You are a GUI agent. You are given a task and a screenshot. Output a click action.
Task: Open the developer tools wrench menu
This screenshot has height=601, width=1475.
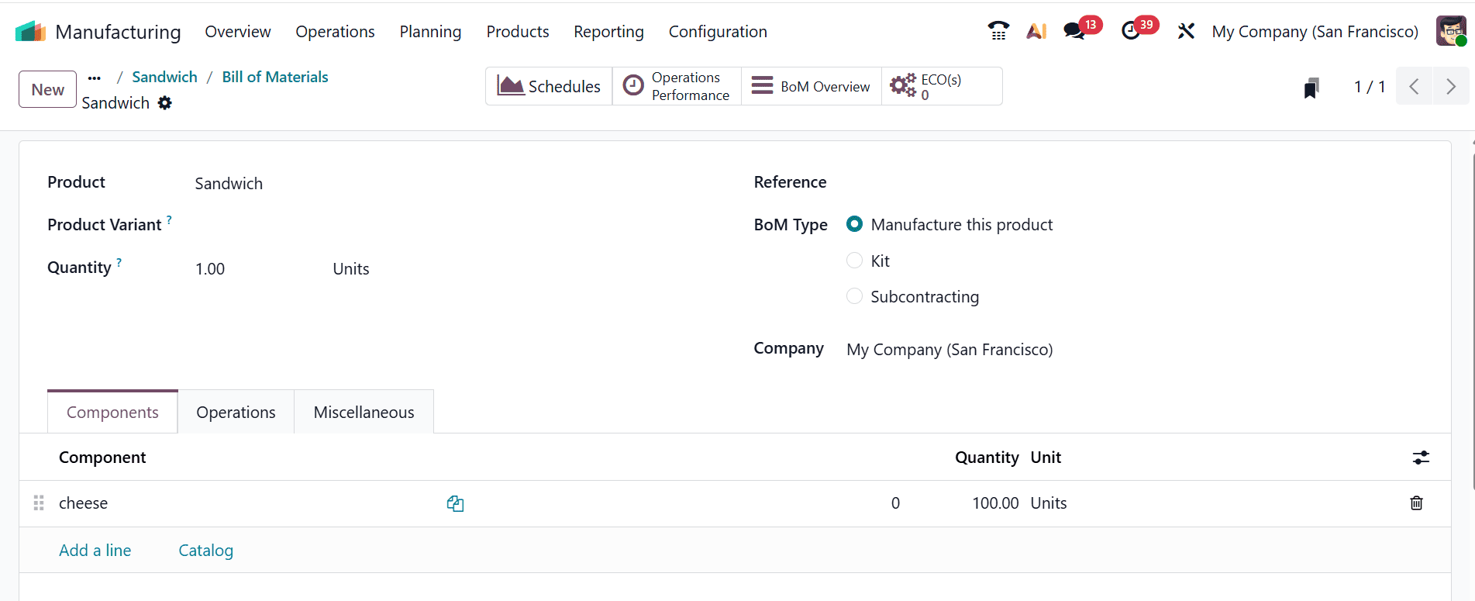[1186, 31]
